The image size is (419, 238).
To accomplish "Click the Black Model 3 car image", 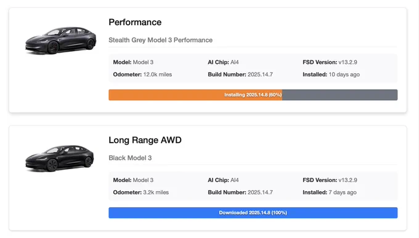I will pyautogui.click(x=60, y=158).
